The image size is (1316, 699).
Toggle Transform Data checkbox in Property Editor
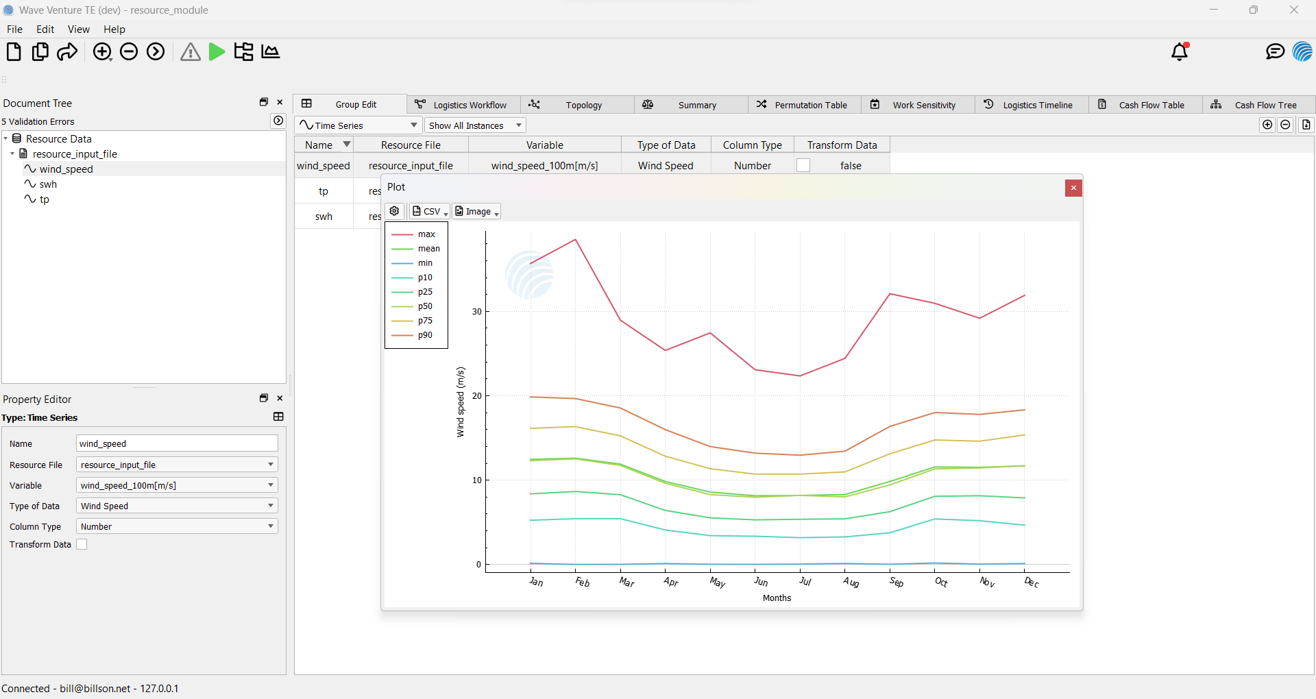click(x=82, y=544)
